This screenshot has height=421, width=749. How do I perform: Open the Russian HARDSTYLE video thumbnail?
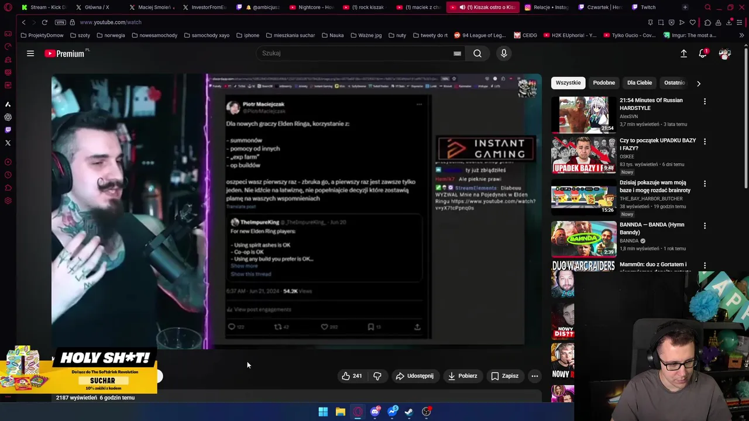tap(583, 115)
